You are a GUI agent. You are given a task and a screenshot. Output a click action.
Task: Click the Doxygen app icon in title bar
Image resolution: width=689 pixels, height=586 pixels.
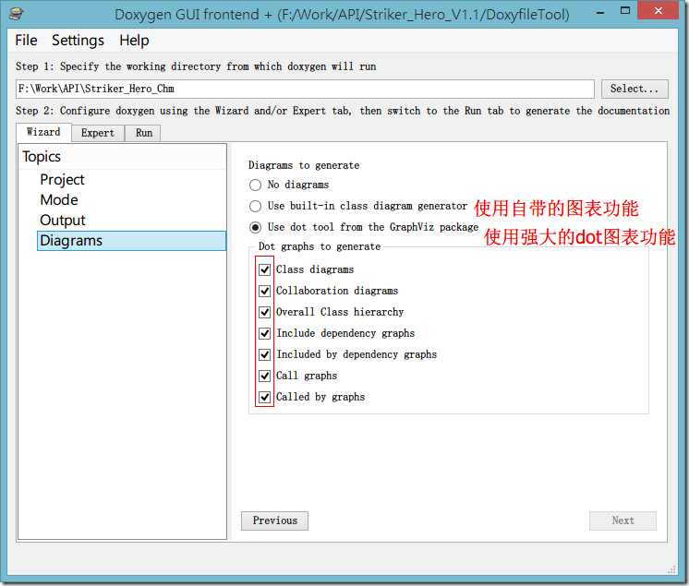pos(17,14)
